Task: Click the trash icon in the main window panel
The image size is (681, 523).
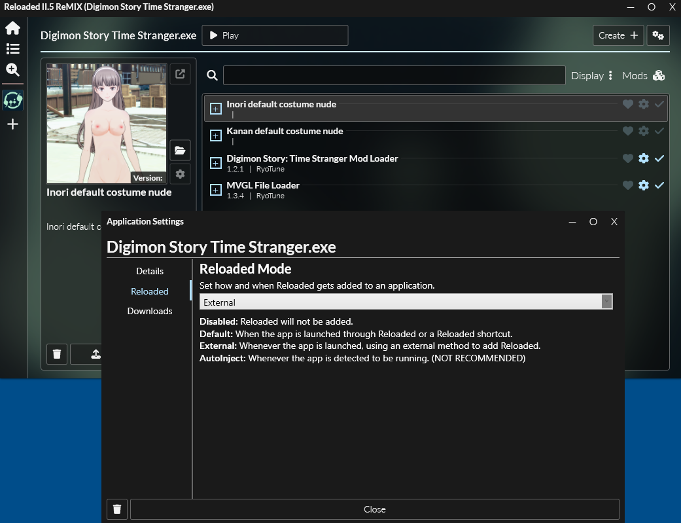Action: tap(57, 354)
